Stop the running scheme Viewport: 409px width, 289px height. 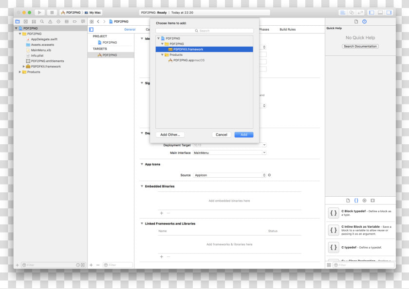tap(52, 12)
